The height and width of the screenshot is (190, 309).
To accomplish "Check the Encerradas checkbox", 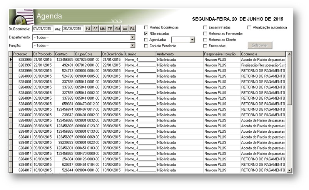I will (x=205, y=46).
